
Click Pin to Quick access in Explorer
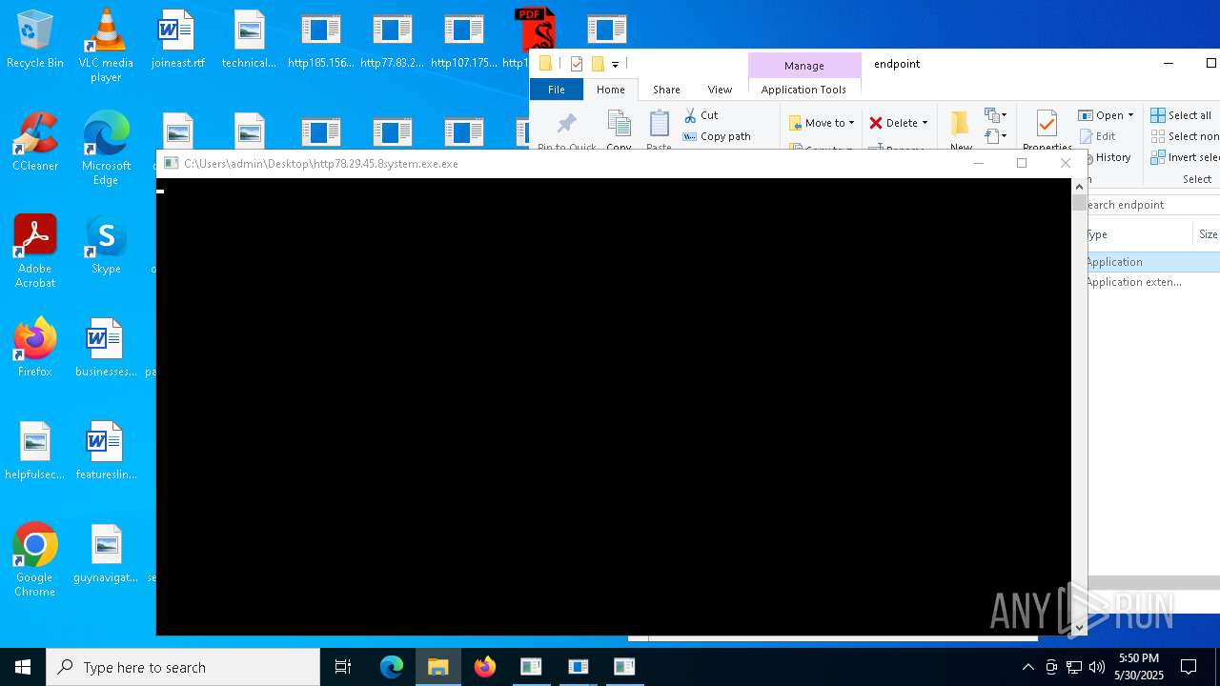566,129
